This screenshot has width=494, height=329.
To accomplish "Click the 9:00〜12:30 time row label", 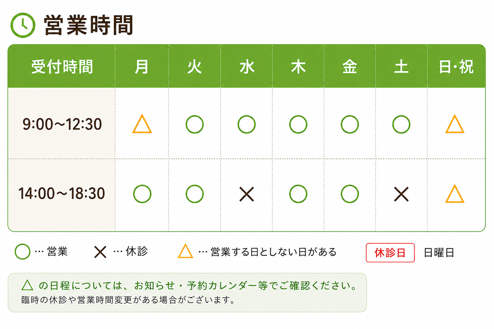I will coord(62,124).
